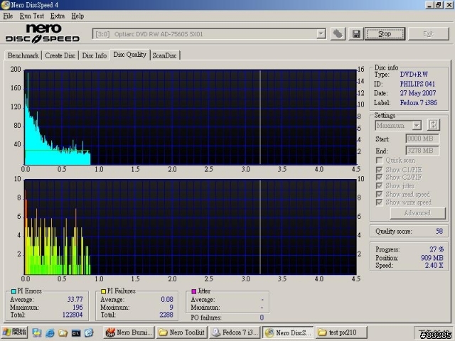Switch to the Create Disc tab
455x341 pixels.
(60, 55)
